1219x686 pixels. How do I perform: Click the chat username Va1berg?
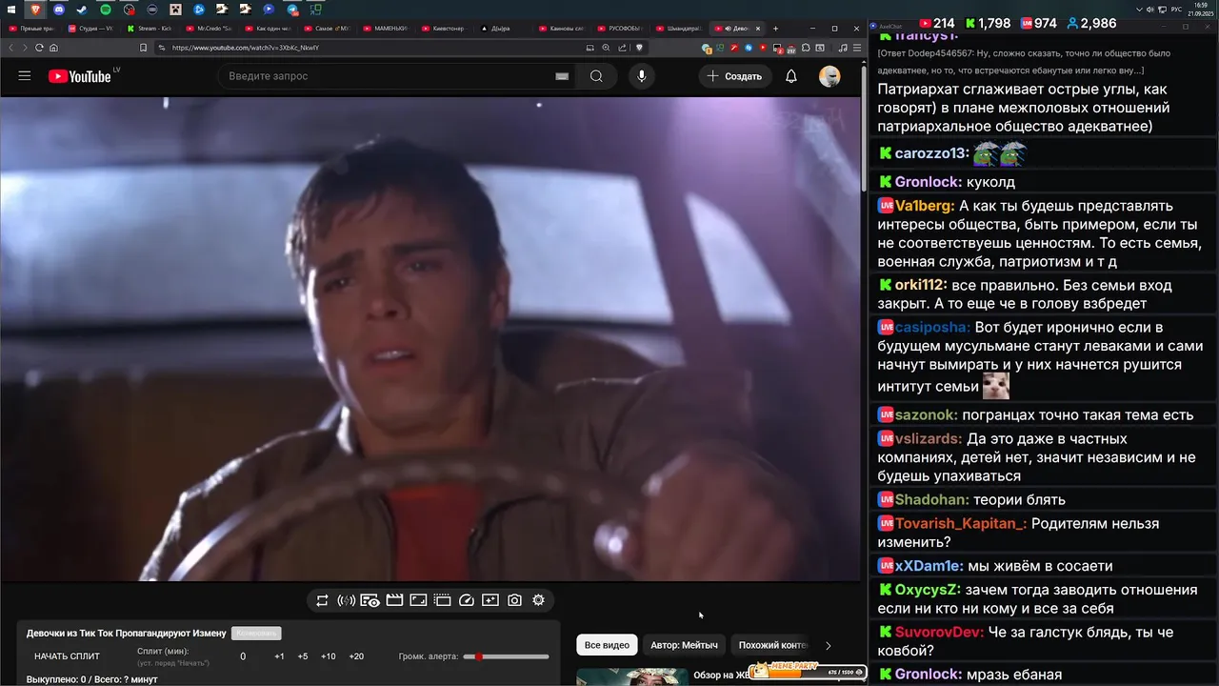pos(925,206)
